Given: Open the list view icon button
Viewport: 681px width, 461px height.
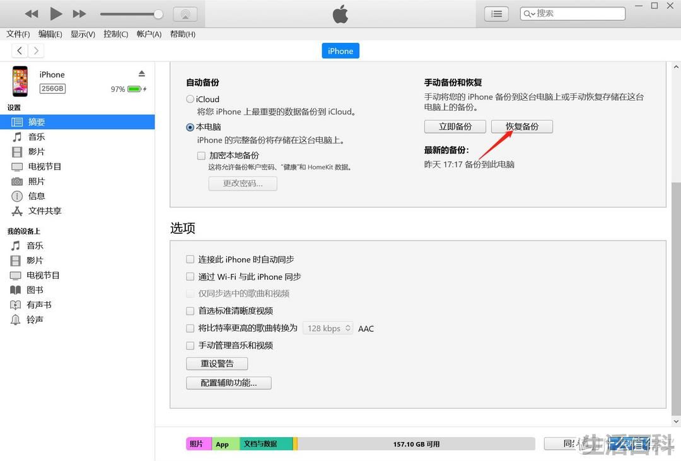Looking at the screenshot, I should pos(496,14).
